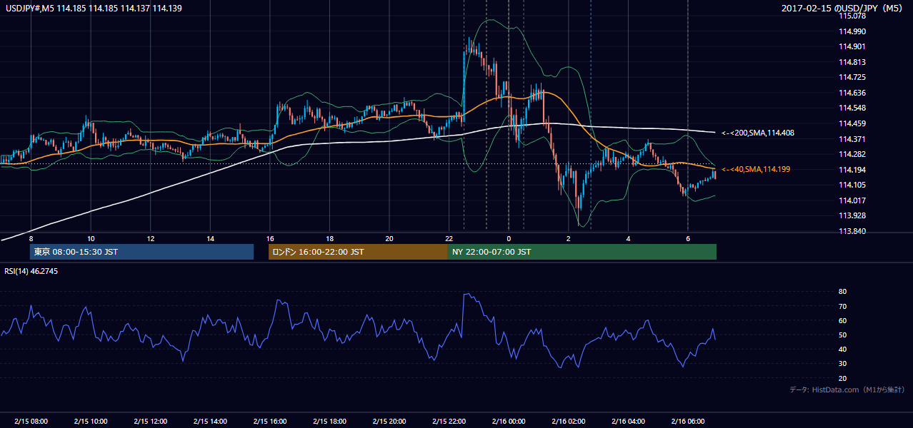Screen dimensions: 913x428
Task: Click the 2/16 00:00 time label
Action: click(509, 421)
